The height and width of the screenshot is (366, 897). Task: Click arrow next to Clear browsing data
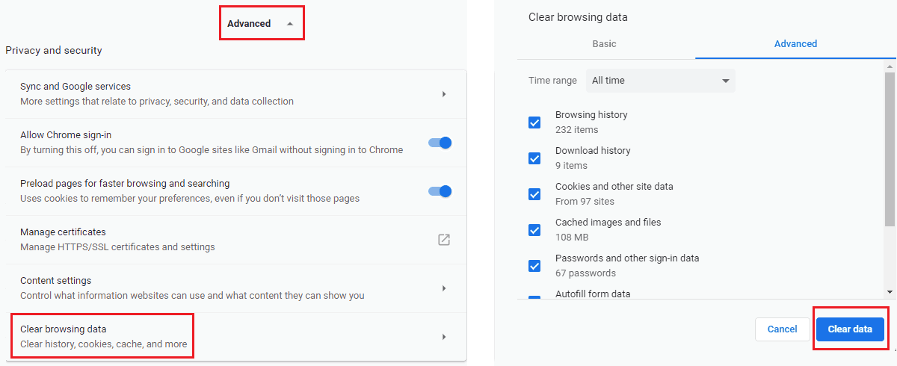point(444,337)
